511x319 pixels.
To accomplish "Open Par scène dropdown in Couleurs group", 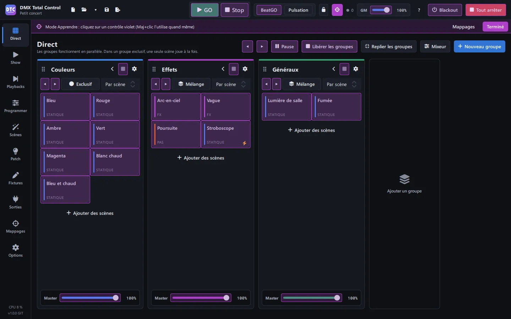I will [x=120, y=84].
